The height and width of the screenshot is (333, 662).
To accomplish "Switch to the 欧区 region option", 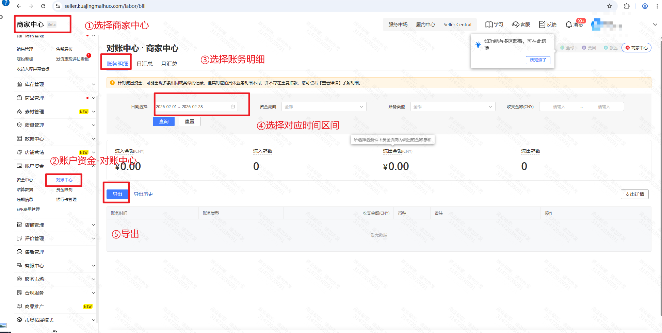I will (x=611, y=48).
